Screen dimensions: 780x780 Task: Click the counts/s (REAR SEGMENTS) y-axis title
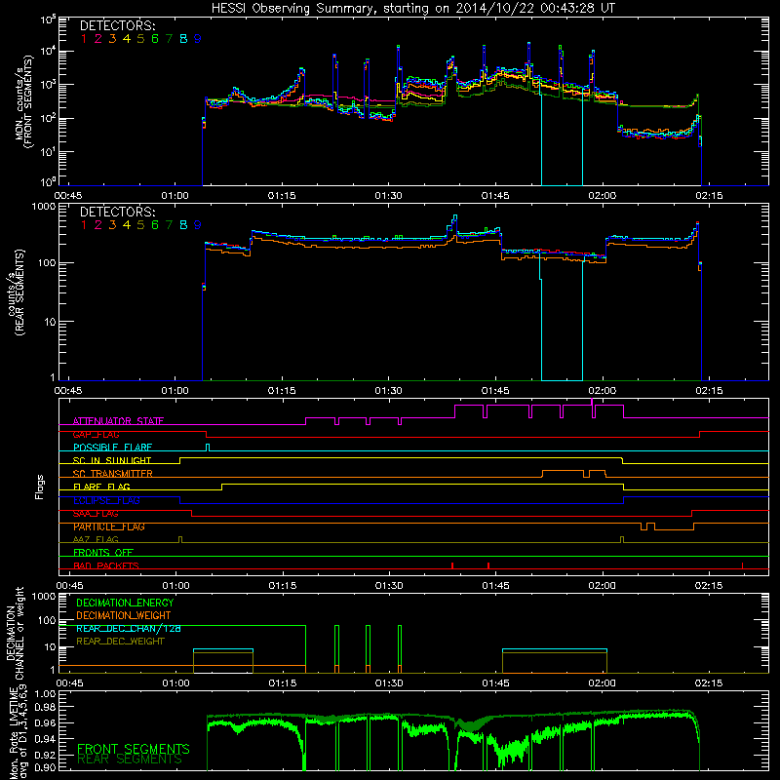click(x=15, y=292)
